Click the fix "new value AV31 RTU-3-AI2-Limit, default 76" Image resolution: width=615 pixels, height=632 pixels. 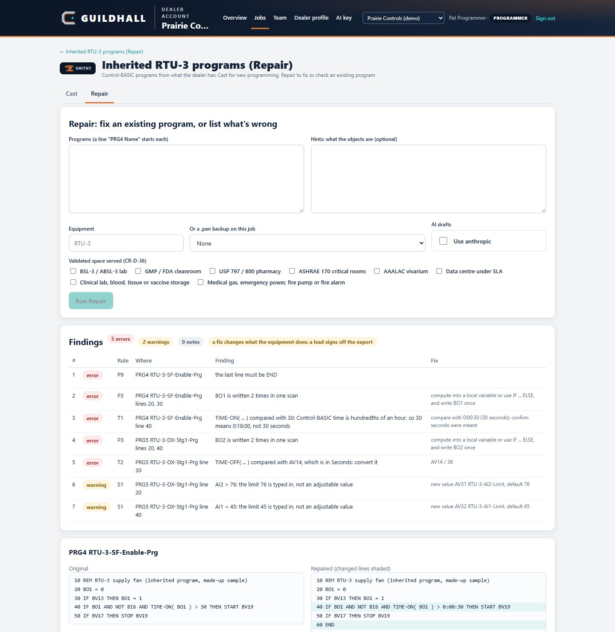pos(480,484)
